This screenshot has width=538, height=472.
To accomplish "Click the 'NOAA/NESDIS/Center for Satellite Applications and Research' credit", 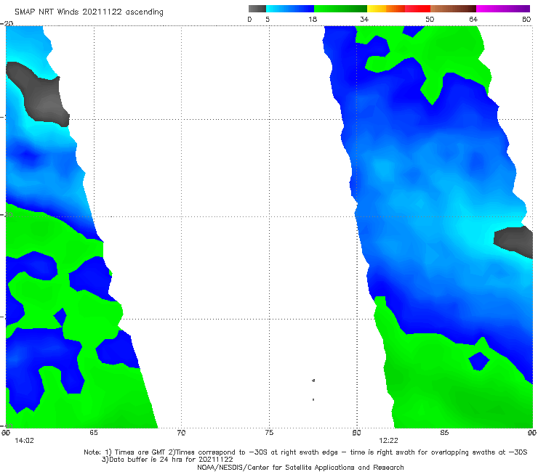I will pos(300,468).
